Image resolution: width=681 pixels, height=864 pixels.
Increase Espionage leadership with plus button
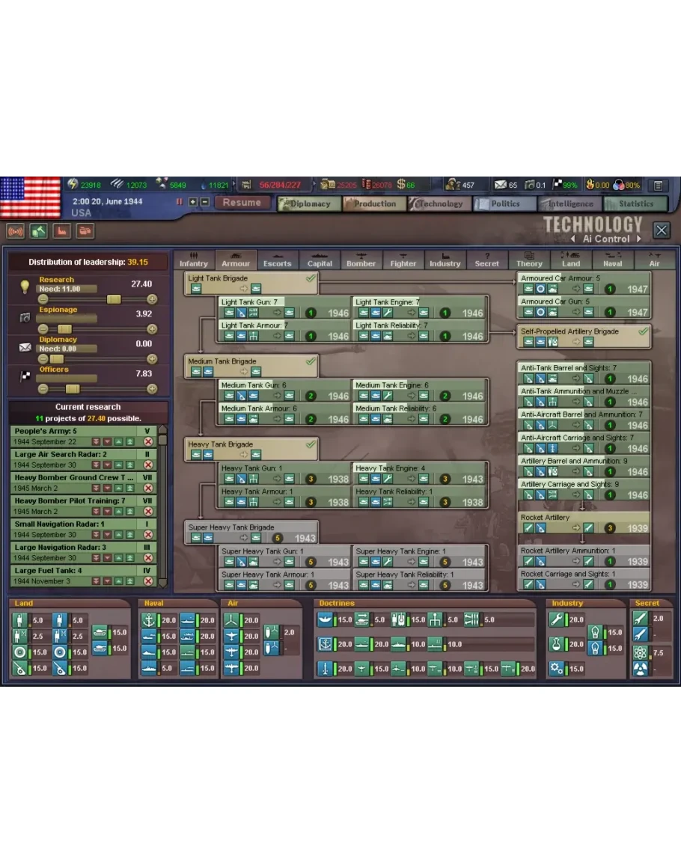tap(152, 329)
